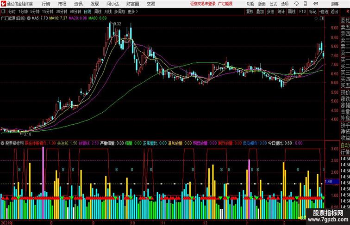Screen dimensions: 350x225
Task: Switch to 60分钟 chart period
Action: (x=75, y=12)
